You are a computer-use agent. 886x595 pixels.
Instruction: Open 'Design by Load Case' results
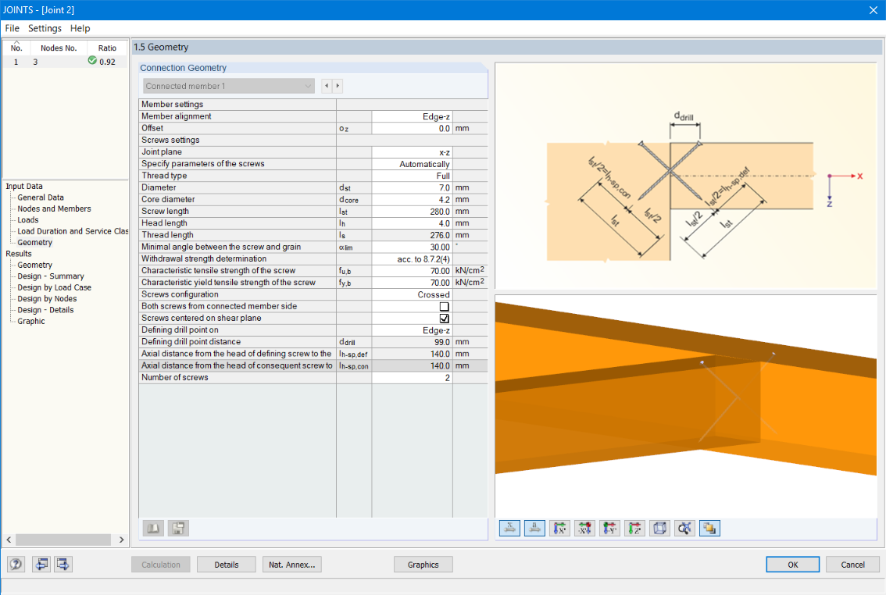(x=54, y=288)
